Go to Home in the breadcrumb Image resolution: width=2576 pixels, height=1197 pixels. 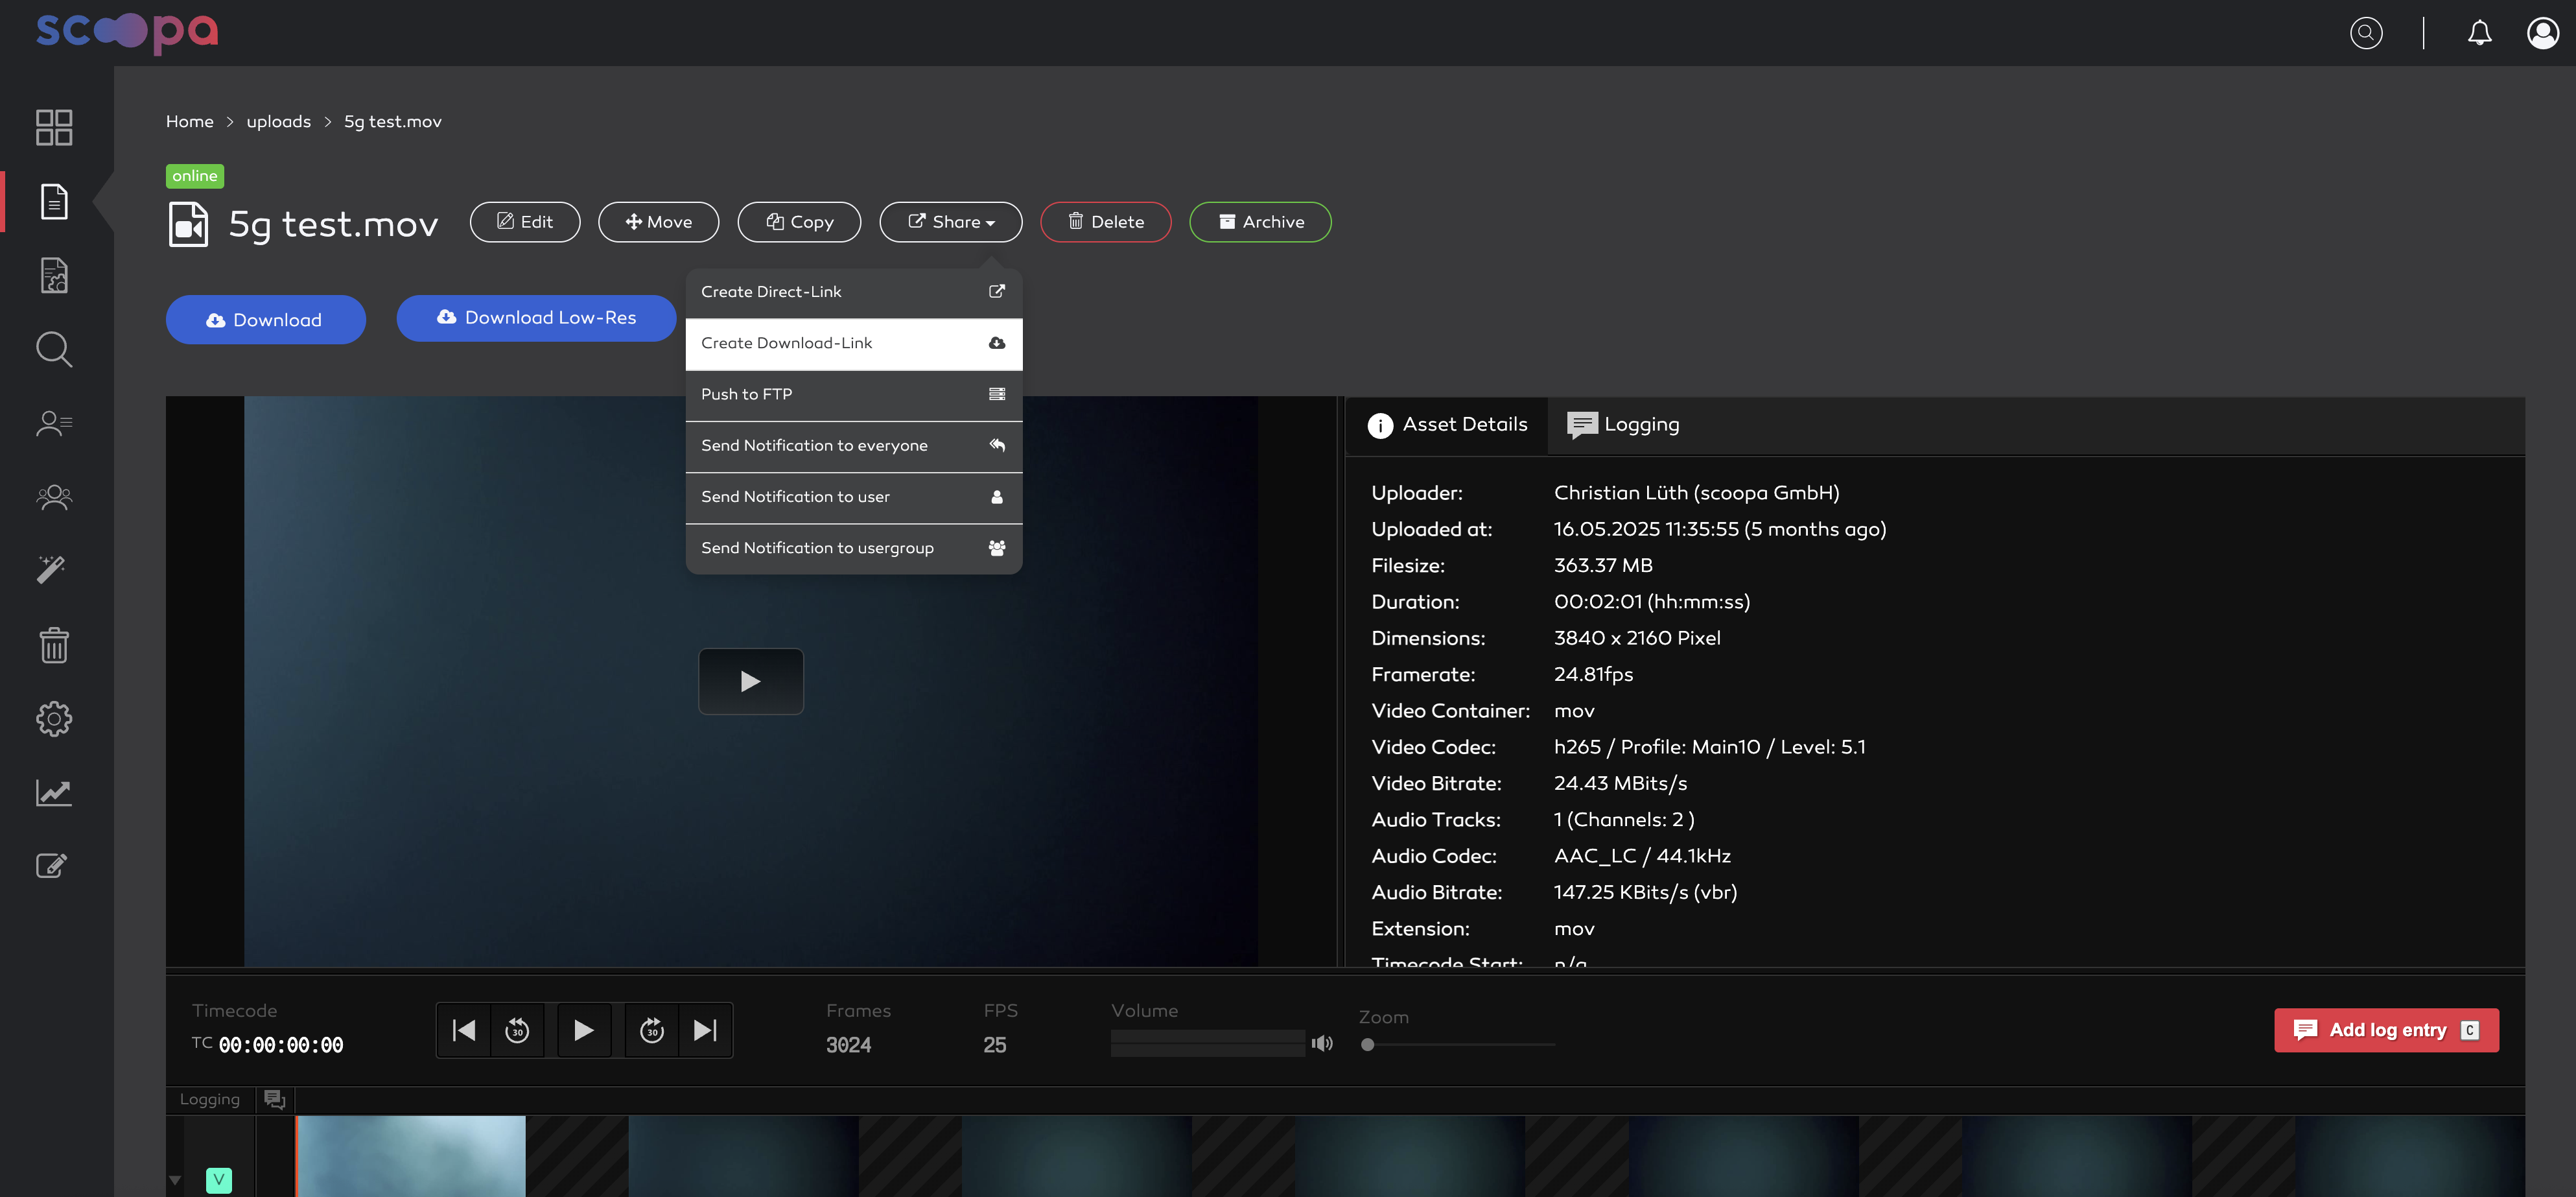point(190,122)
